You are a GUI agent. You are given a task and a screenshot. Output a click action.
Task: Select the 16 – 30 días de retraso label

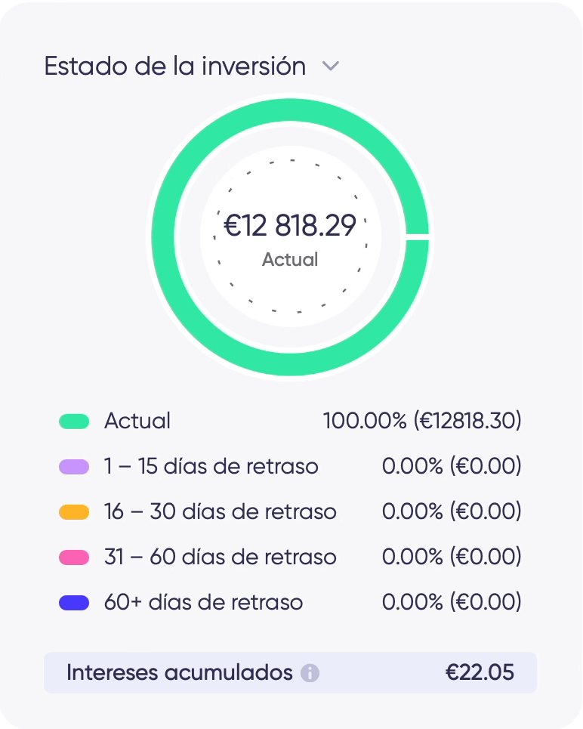[x=220, y=511]
